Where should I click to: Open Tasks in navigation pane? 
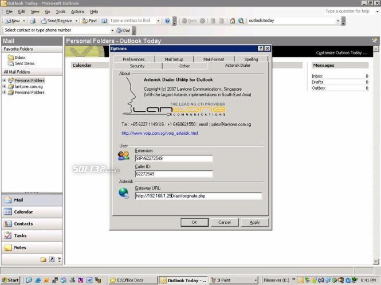coord(32,236)
